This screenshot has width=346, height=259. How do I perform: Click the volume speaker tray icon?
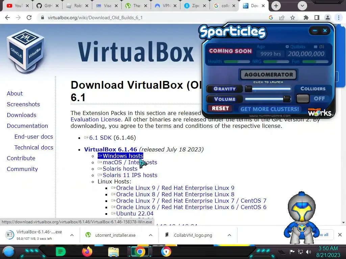308,252
